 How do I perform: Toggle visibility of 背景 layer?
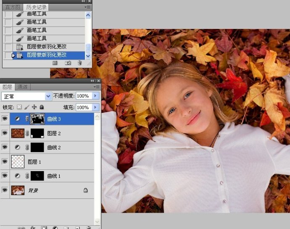coord(5,190)
